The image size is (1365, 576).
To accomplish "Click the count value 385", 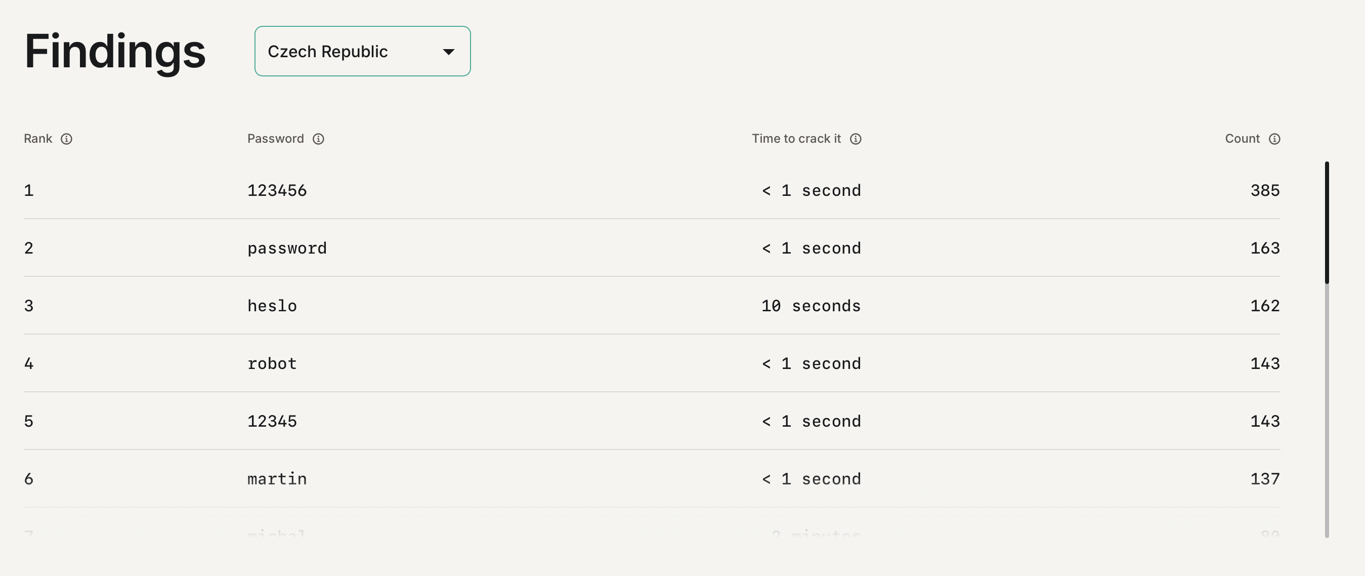I will (x=1265, y=191).
